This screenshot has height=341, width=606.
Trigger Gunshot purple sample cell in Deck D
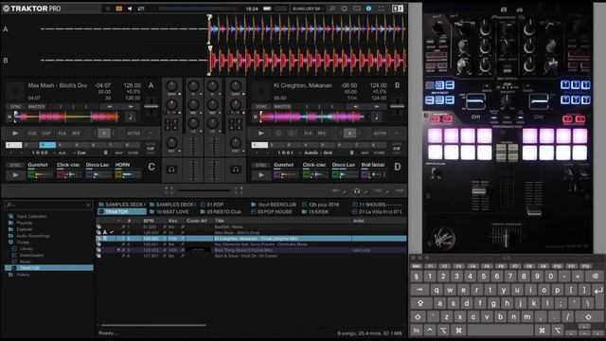[277, 174]
